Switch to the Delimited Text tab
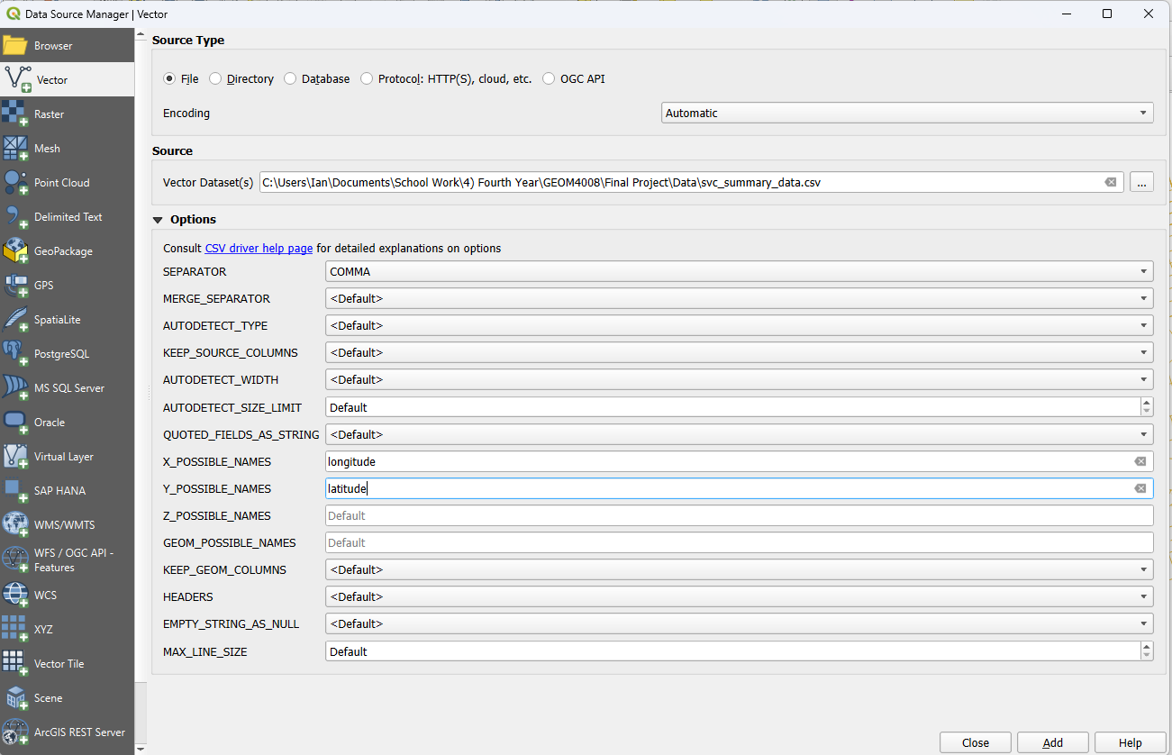 68,217
